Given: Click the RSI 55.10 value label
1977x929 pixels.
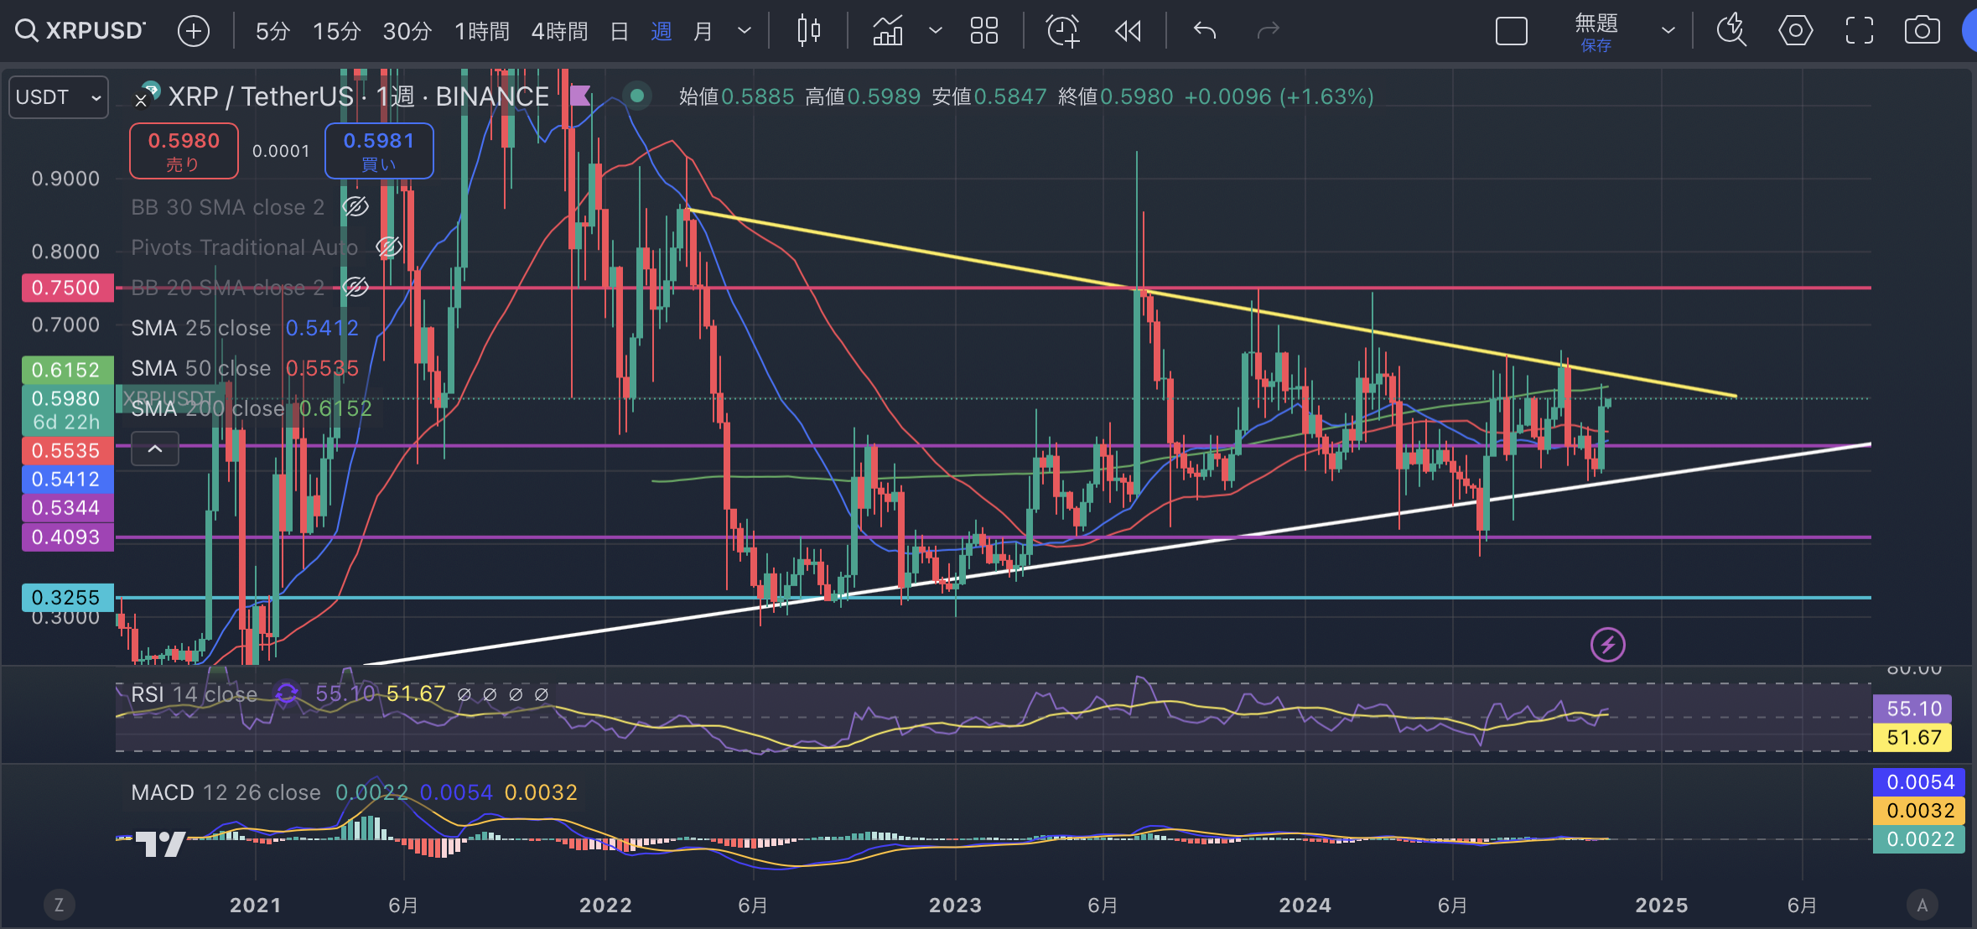Looking at the screenshot, I should (x=1912, y=709).
